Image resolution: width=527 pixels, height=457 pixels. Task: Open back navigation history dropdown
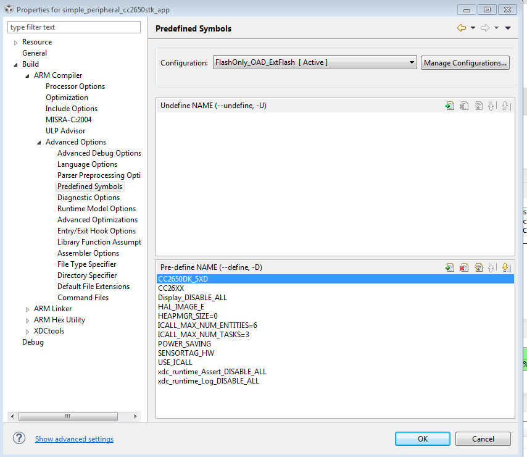click(473, 28)
